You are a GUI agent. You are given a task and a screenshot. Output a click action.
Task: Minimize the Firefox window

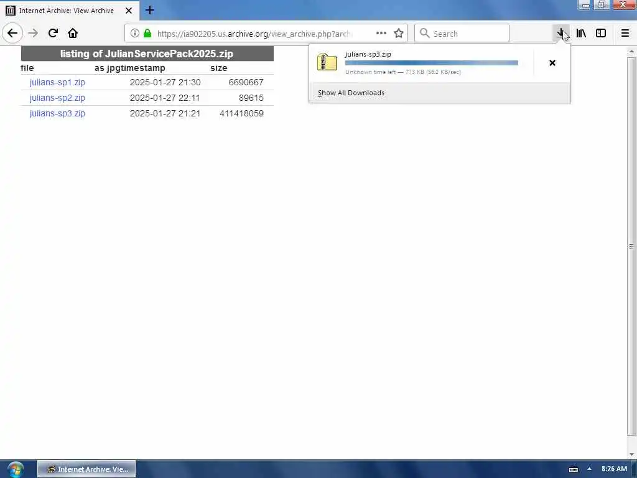click(585, 5)
